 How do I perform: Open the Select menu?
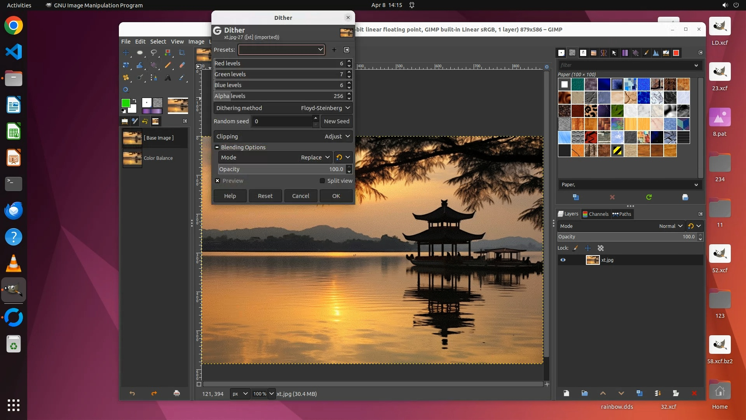click(158, 42)
